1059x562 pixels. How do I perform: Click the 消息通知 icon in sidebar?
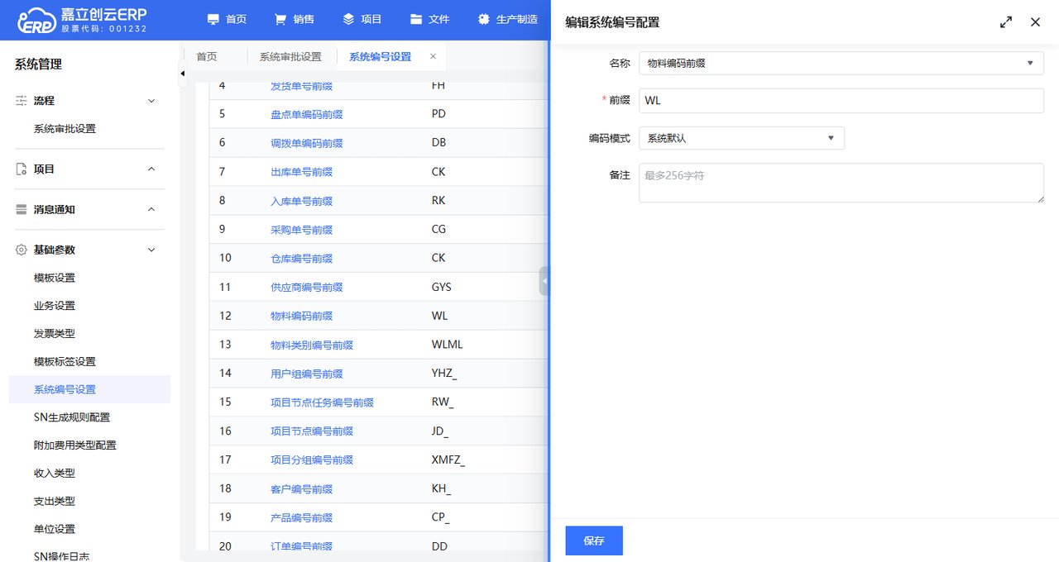[22, 209]
